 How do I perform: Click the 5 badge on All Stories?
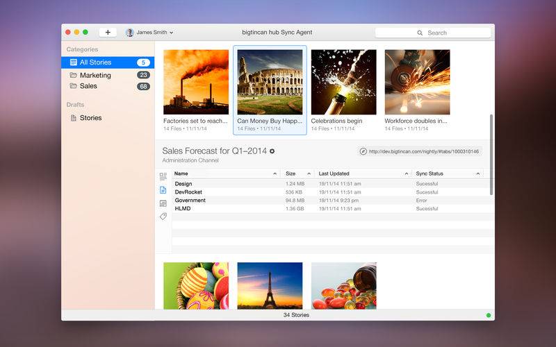[143, 62]
